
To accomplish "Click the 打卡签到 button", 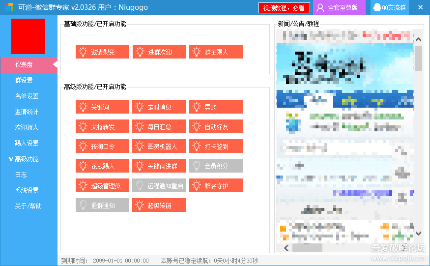I will (x=216, y=146).
